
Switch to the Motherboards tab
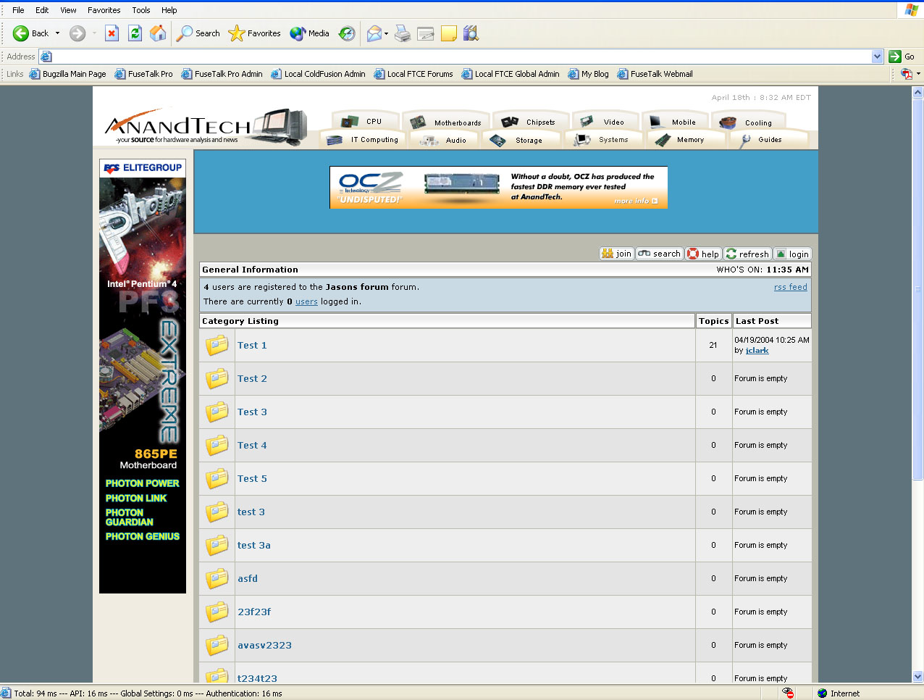coord(447,122)
